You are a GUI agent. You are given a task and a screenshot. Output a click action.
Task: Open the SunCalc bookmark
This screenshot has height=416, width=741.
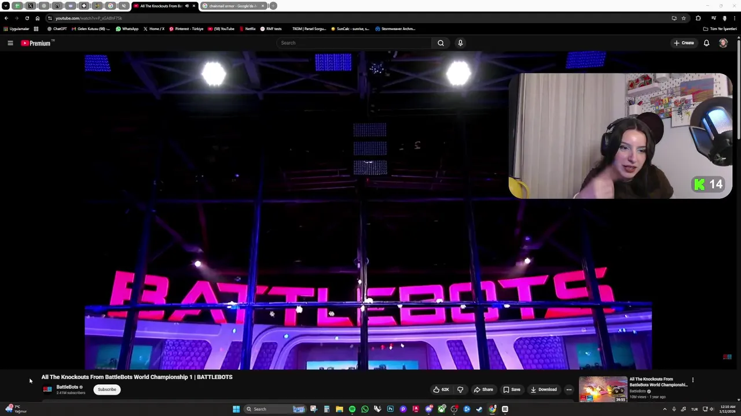pos(351,29)
